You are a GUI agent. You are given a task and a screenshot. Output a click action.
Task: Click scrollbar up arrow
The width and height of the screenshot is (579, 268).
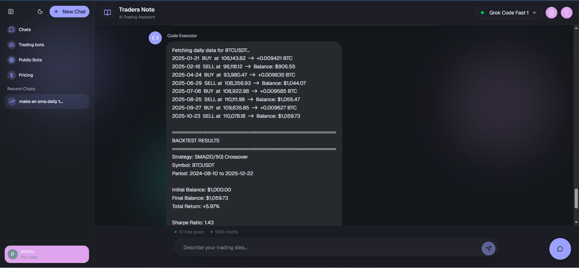pos(576,28)
